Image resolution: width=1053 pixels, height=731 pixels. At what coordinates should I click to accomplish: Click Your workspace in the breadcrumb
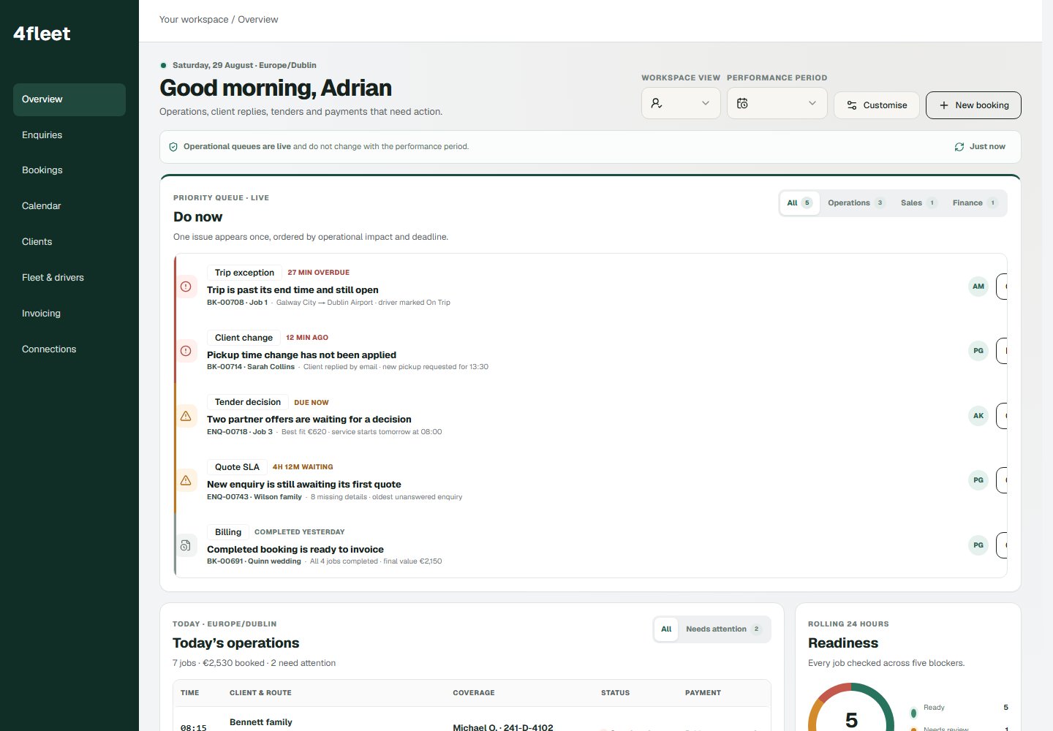[194, 20]
